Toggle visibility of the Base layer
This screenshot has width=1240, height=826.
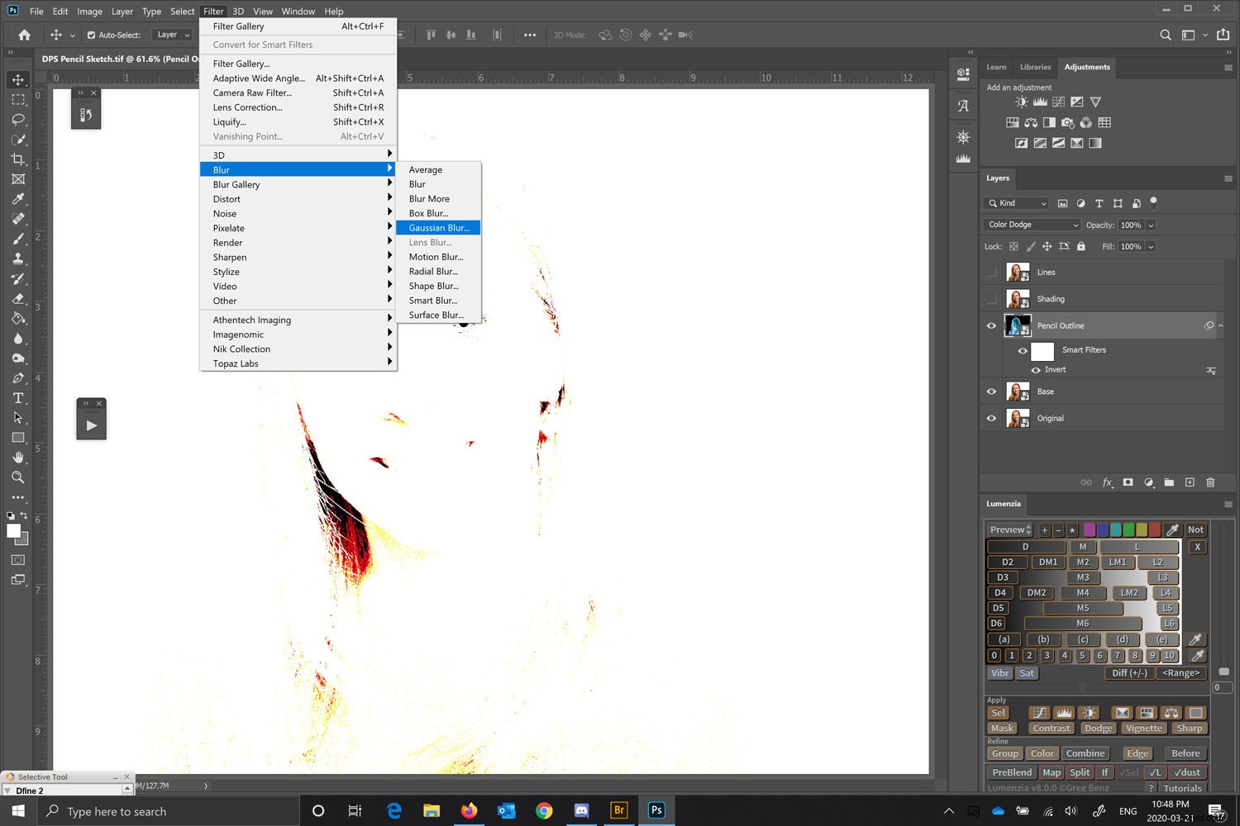[991, 392]
